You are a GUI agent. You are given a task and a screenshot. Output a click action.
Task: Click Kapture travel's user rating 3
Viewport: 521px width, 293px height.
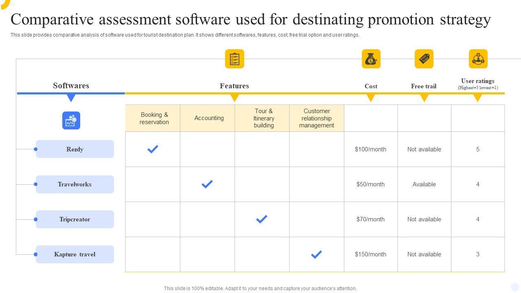(478, 254)
